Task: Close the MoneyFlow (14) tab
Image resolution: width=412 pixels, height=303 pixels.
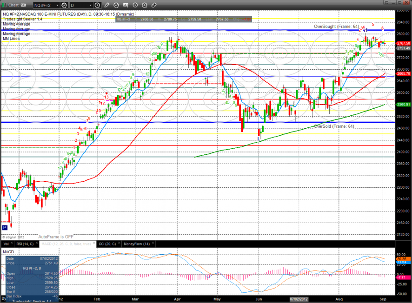Action: [x=153, y=243]
